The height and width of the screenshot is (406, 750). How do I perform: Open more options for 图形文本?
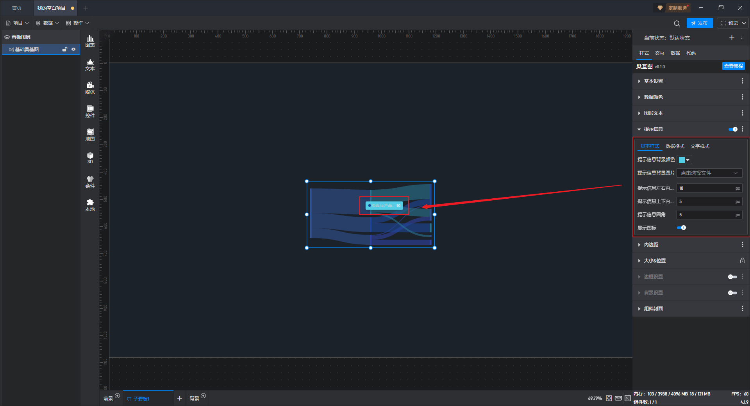[x=742, y=113]
